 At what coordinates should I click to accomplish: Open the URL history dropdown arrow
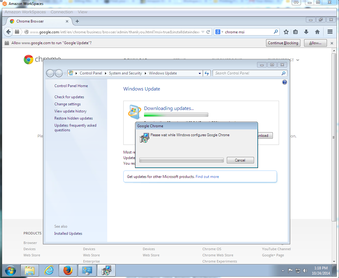tap(203, 32)
